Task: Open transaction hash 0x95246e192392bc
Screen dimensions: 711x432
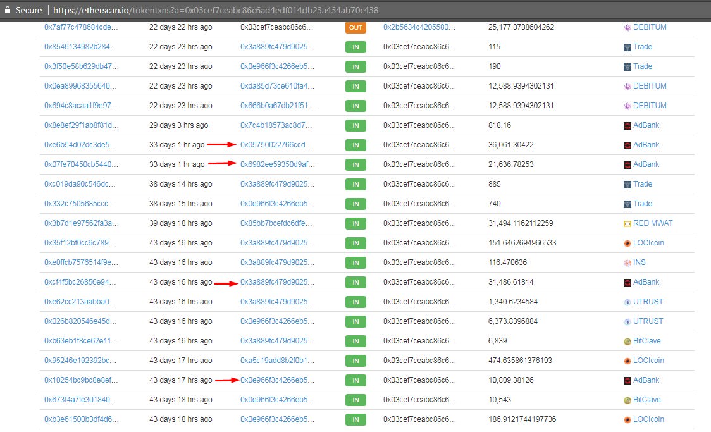Action: (x=80, y=361)
